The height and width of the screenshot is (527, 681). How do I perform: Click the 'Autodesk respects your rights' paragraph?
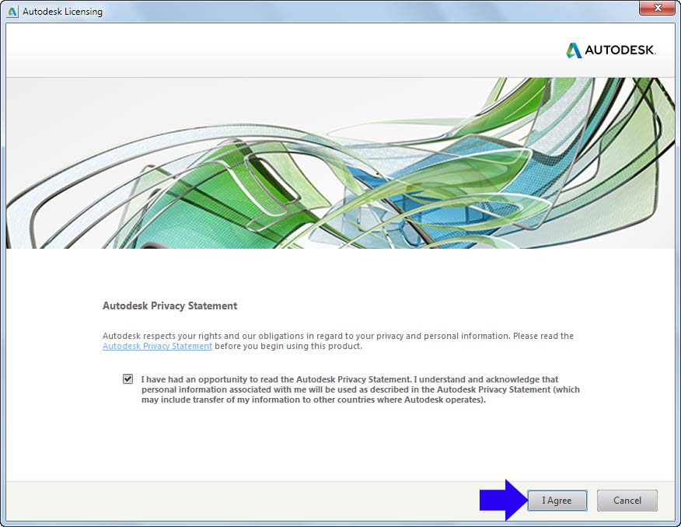338,340
